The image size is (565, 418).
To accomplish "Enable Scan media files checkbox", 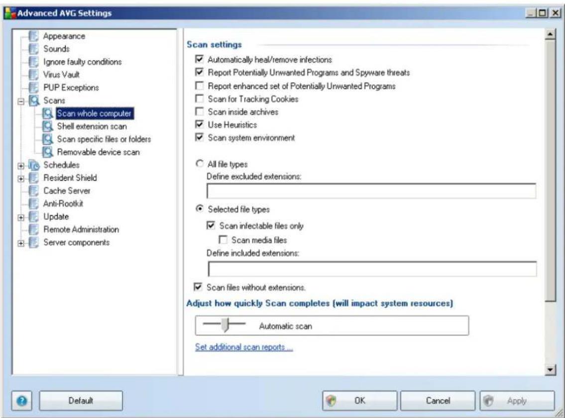I will (223, 240).
